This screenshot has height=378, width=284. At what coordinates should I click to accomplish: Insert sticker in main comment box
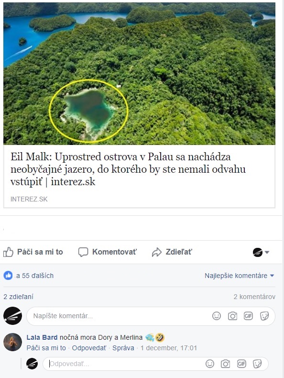(x=264, y=316)
